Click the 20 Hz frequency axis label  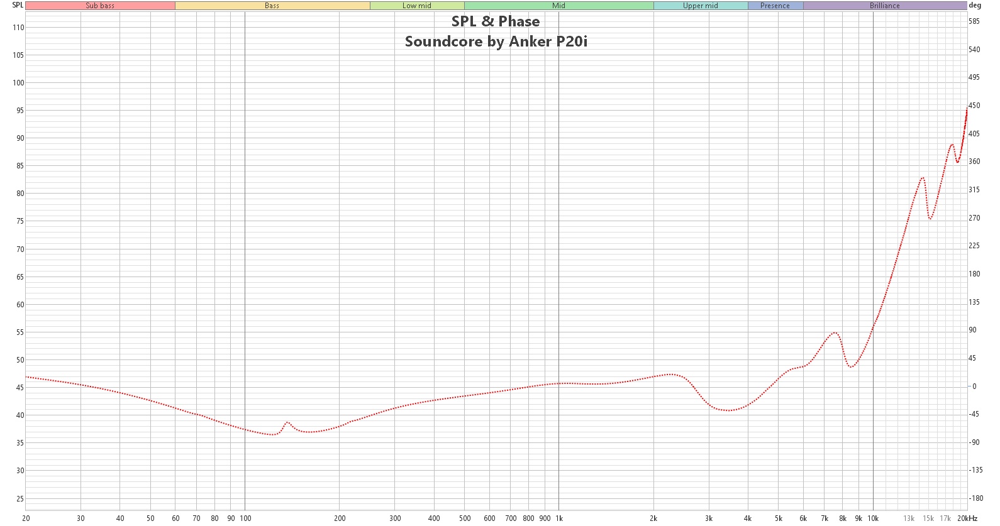pos(26,518)
